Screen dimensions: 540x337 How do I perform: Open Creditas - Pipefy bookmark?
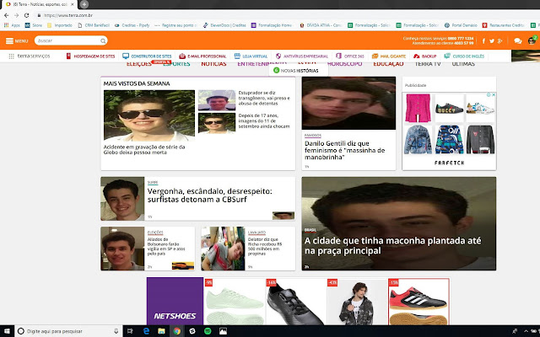(132, 25)
